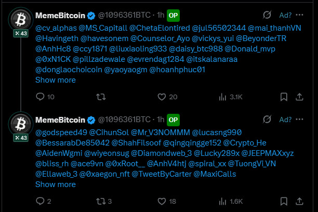Open MemeBitcoin avatar on second tweet
318x212 pixels.
[x=20, y=124]
